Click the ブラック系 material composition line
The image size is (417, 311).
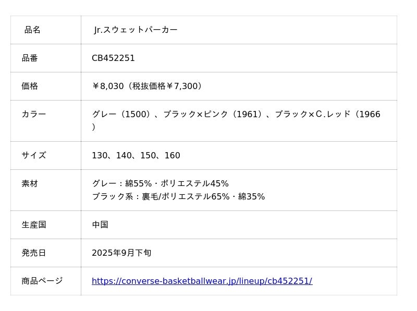pyautogui.click(x=178, y=197)
